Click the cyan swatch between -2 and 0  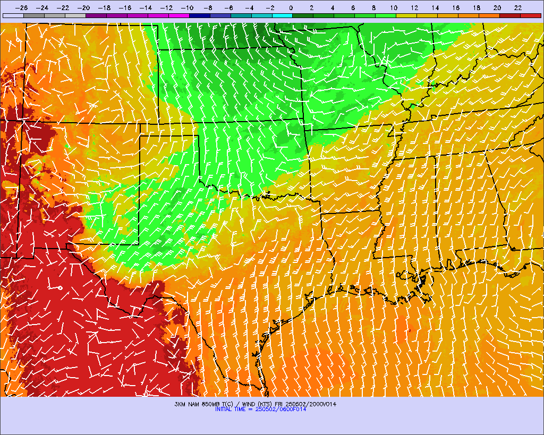tap(283, 15)
